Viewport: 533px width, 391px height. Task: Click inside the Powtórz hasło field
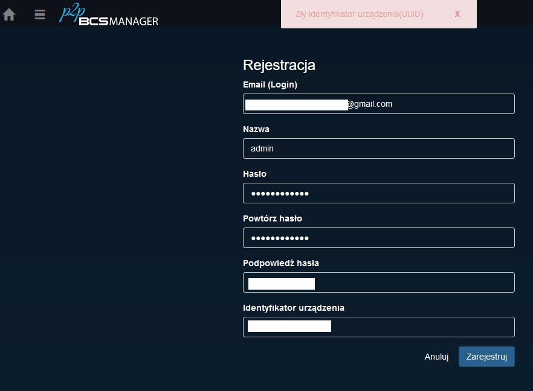pyautogui.click(x=379, y=238)
